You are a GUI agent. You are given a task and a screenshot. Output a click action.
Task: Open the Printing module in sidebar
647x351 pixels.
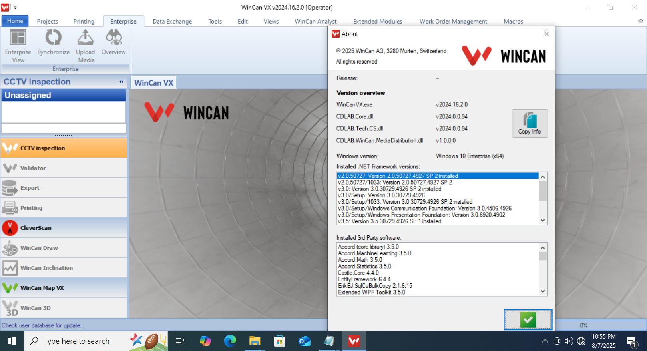(64, 208)
